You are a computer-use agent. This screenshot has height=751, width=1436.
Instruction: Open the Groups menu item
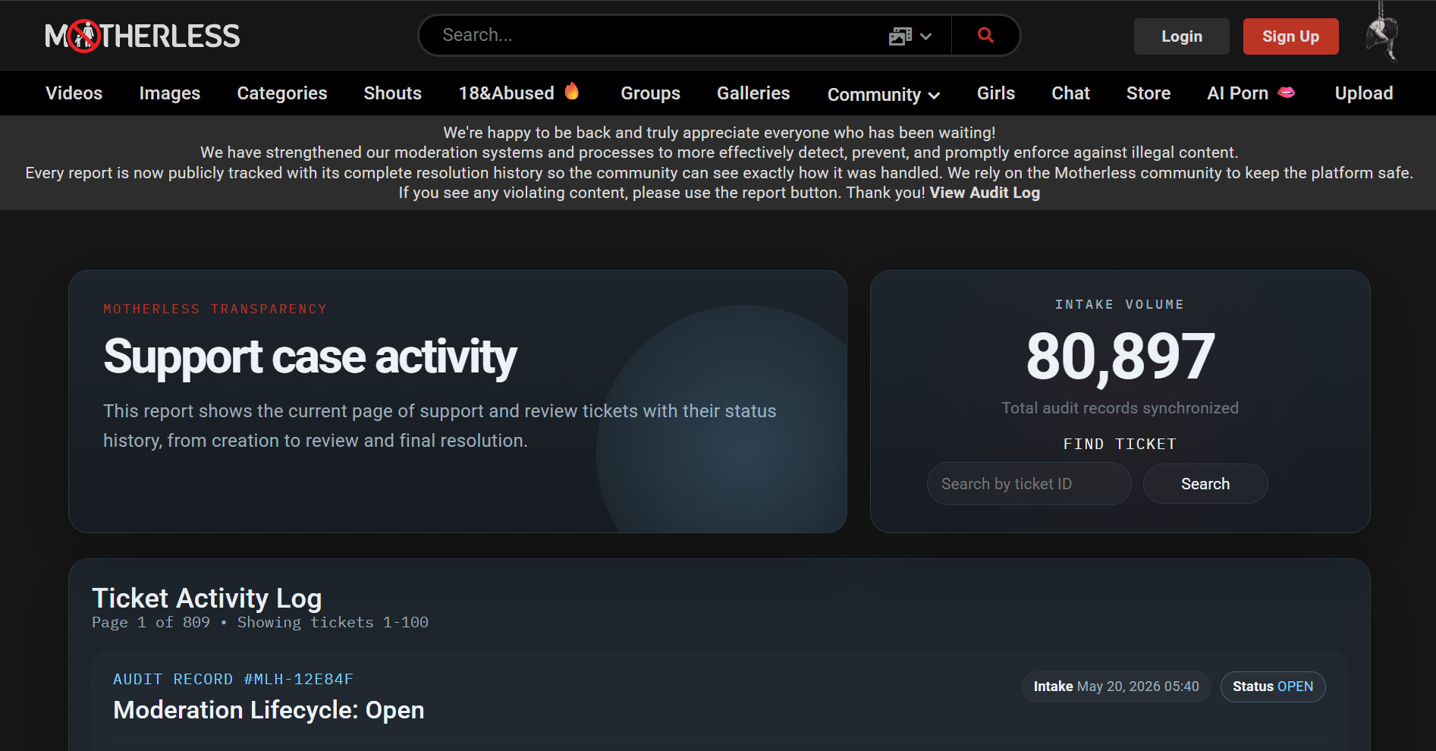click(650, 93)
